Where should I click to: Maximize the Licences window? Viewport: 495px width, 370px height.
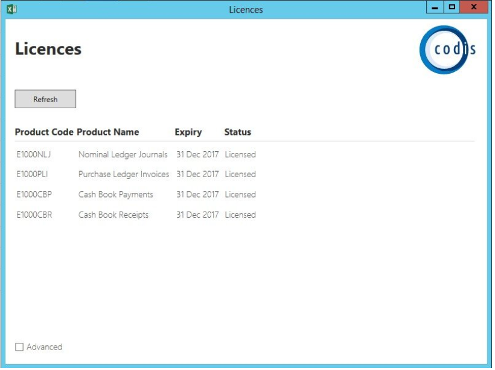point(452,7)
